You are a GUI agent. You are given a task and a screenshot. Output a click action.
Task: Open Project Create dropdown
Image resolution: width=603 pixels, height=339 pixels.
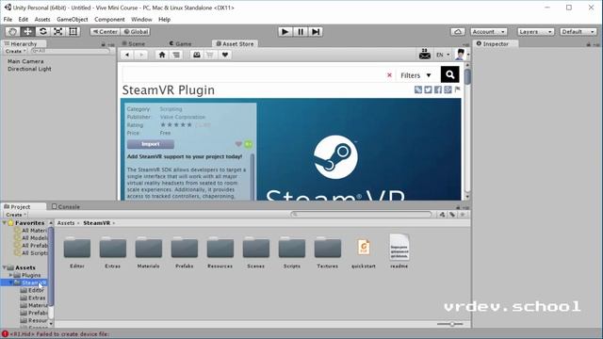[16, 215]
